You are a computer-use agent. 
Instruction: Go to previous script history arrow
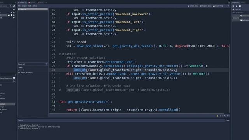click(x=226, y=6)
